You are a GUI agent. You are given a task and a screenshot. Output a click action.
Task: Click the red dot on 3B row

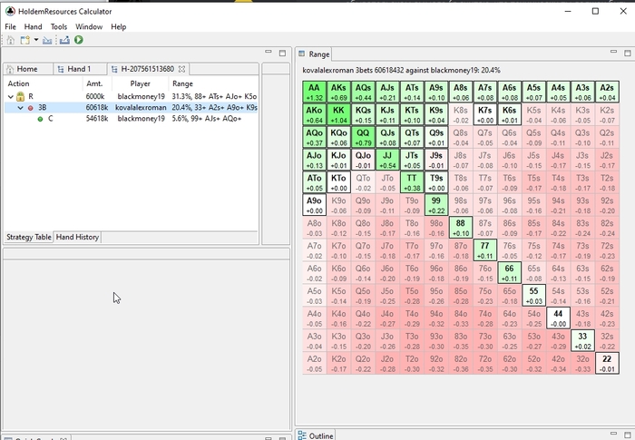(30, 108)
